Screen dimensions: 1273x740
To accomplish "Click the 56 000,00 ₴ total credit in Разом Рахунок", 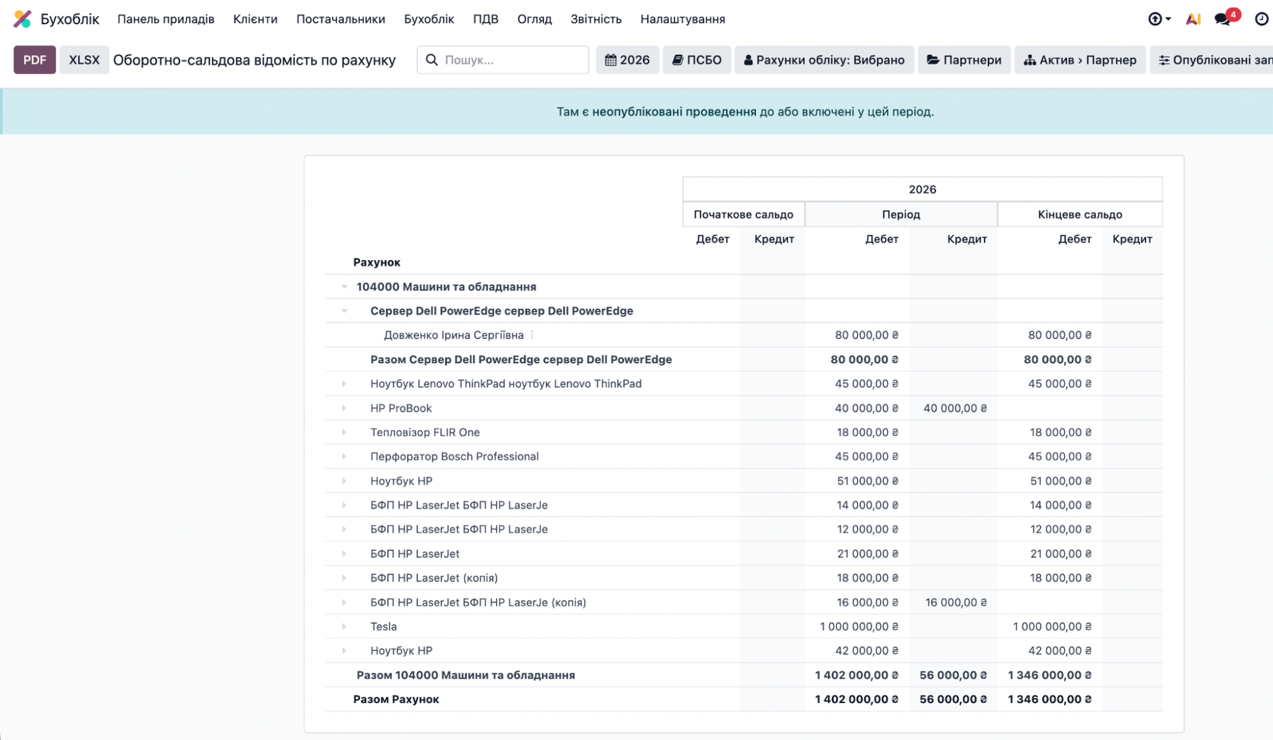I will pos(953,699).
